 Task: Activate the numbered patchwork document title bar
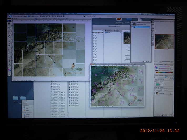pos(118,64)
